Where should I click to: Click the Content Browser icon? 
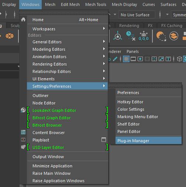coord(23,132)
